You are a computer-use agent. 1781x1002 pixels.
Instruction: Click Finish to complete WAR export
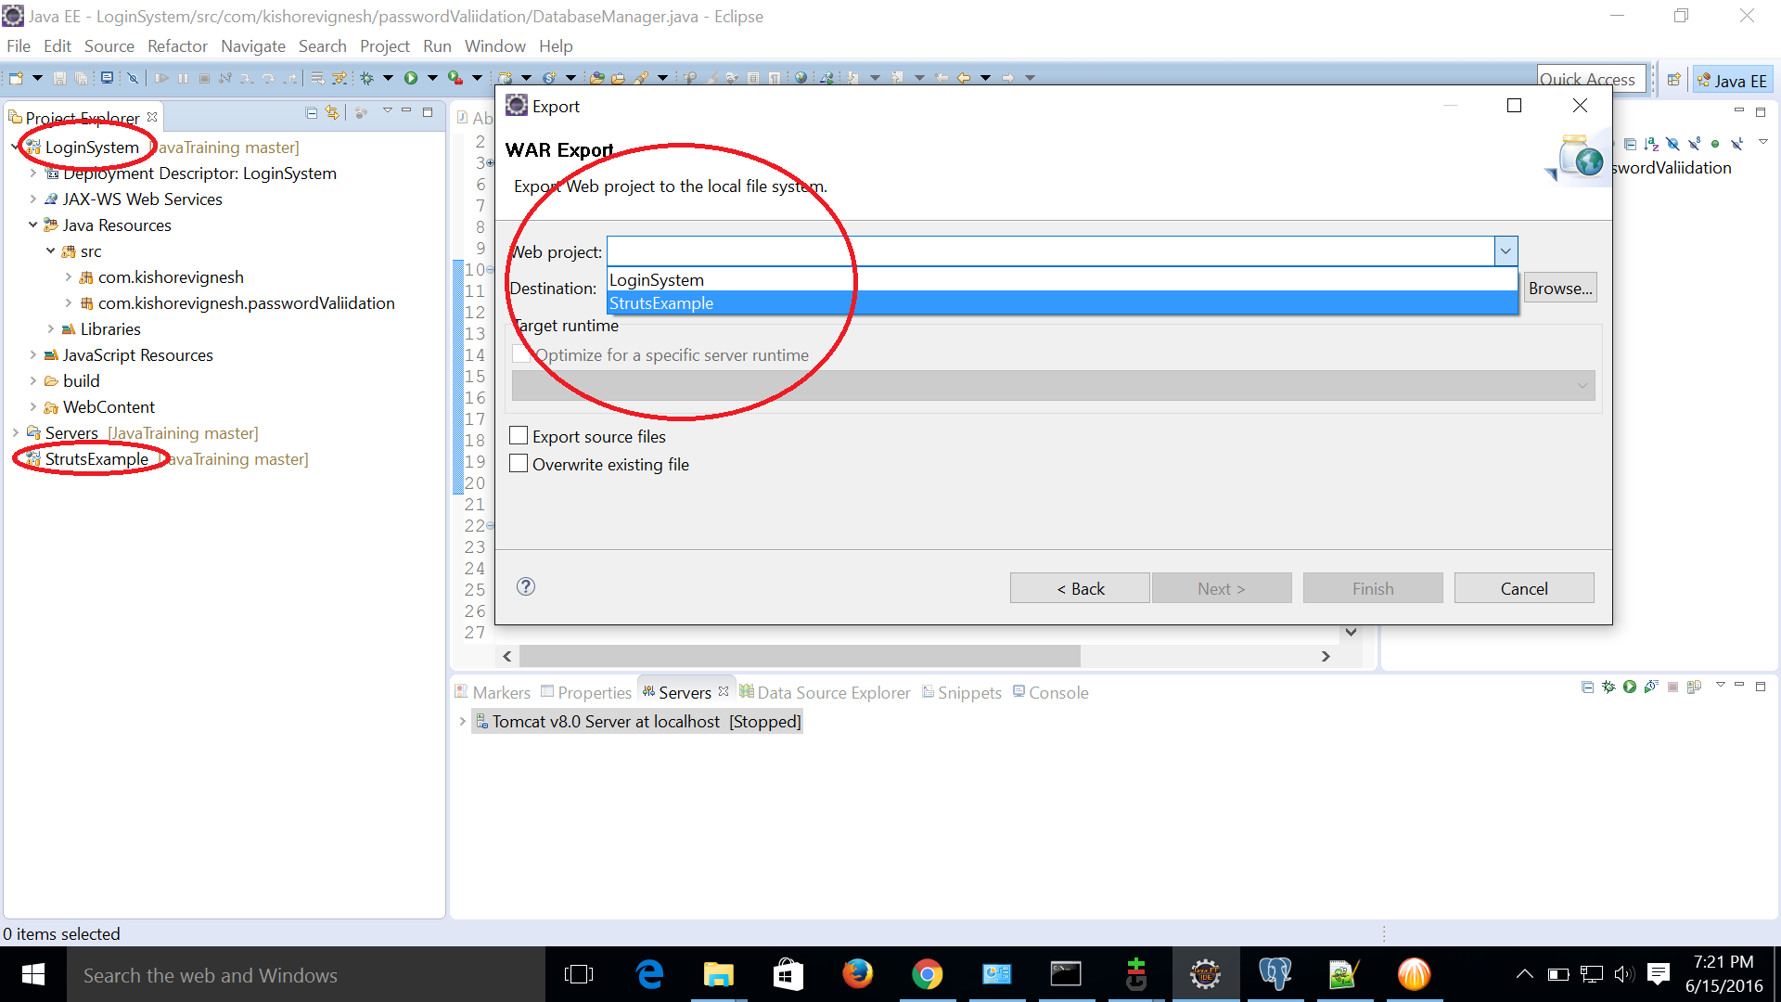(x=1373, y=587)
